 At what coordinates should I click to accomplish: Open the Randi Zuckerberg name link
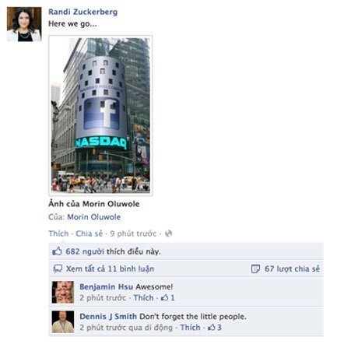point(83,12)
